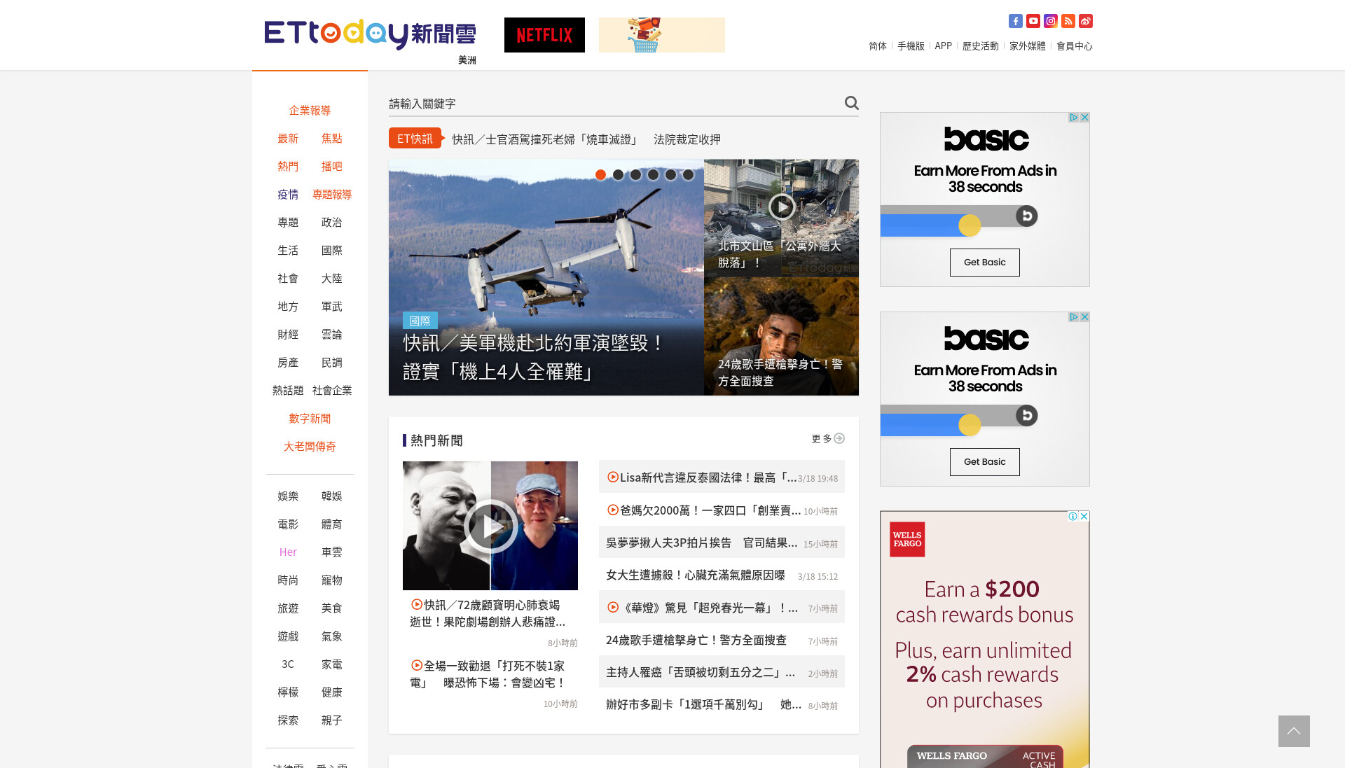Screen dimensions: 1345x768
Task: Click AdChoices icon on first basic ad
Action: [x=1073, y=118]
